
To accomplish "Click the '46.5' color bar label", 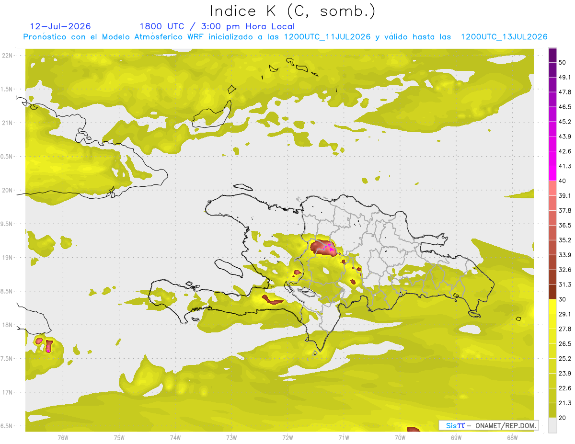I will pos(565,107).
